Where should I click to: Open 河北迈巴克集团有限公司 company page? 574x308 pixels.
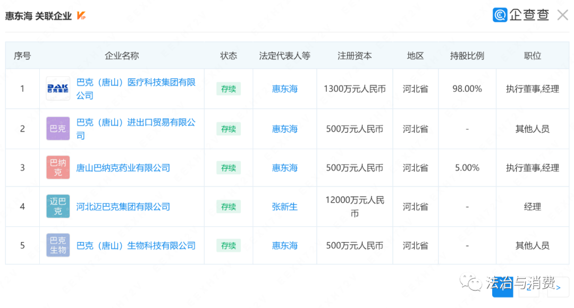tap(123, 207)
